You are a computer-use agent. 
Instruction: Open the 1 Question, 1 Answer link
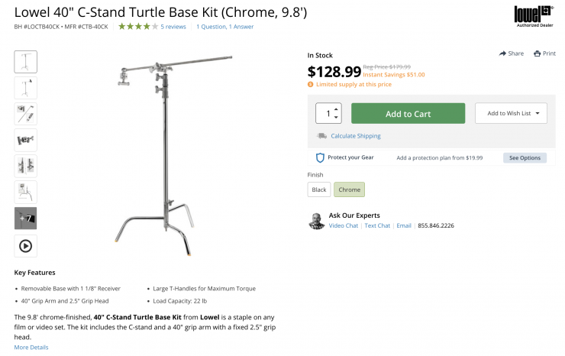pyautogui.click(x=225, y=27)
